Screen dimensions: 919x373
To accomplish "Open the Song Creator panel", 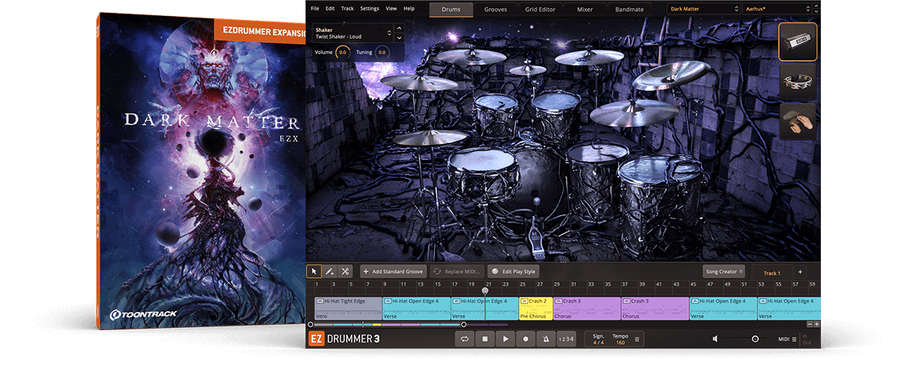I will 723,271.
